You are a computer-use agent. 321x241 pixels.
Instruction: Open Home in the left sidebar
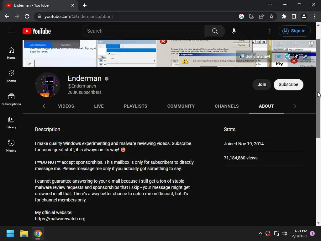click(x=11, y=53)
